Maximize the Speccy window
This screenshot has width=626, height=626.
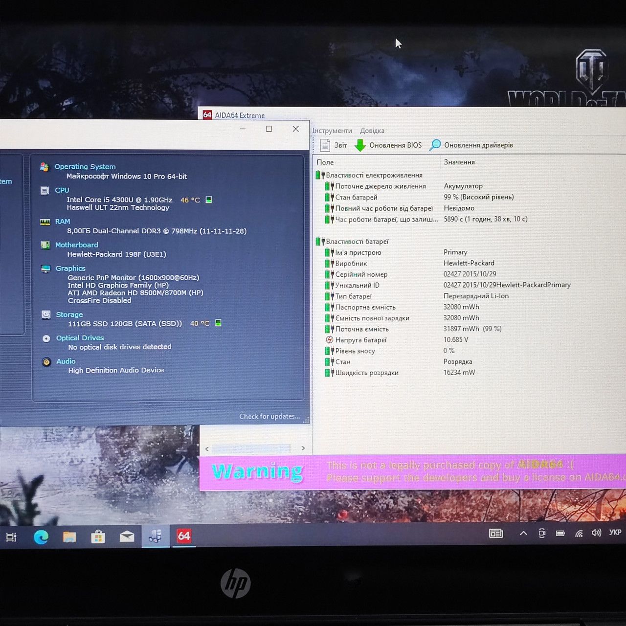click(x=269, y=129)
